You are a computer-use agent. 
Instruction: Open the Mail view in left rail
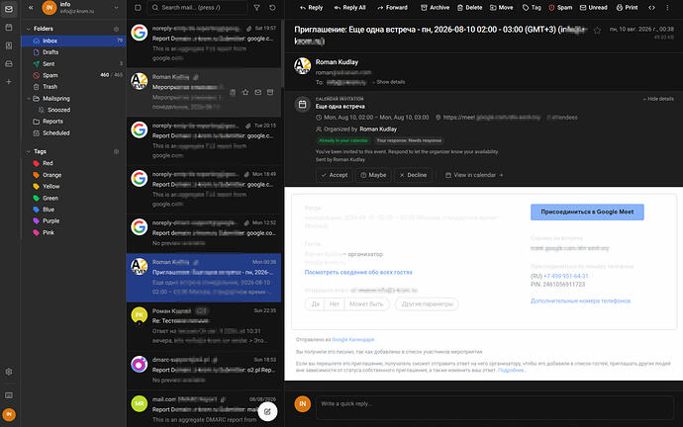pos(9,9)
